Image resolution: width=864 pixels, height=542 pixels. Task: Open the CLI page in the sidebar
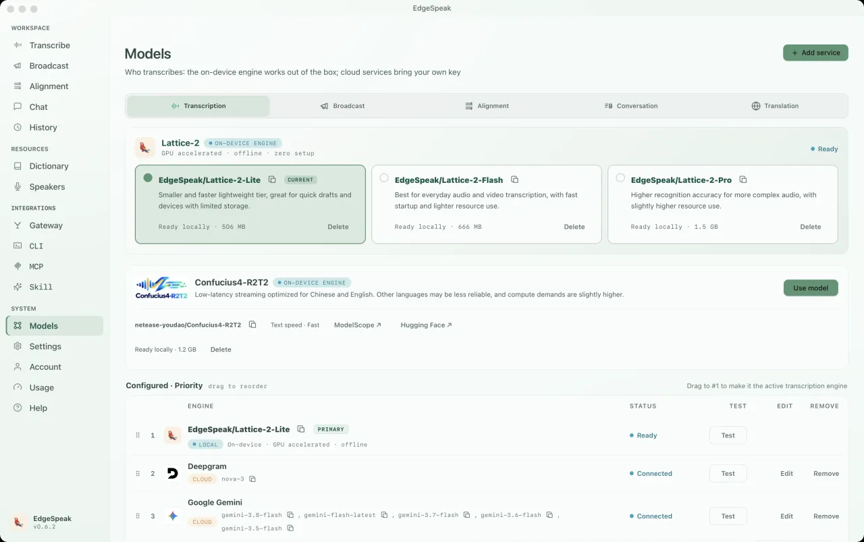(55, 246)
